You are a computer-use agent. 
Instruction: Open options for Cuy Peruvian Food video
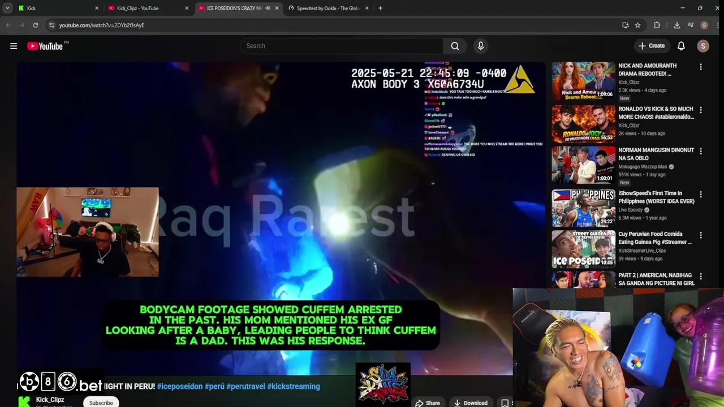(x=701, y=235)
